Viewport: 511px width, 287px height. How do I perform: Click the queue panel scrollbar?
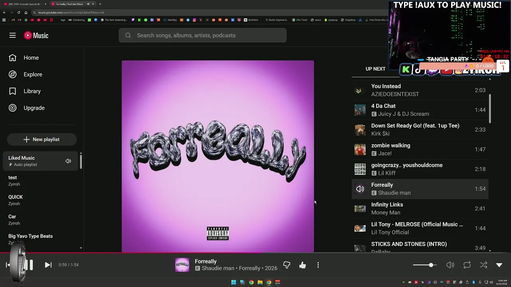click(x=490, y=108)
